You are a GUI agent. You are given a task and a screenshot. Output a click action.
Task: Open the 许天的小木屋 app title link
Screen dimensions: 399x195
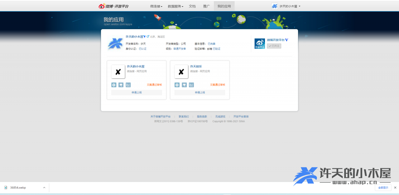[136, 66]
